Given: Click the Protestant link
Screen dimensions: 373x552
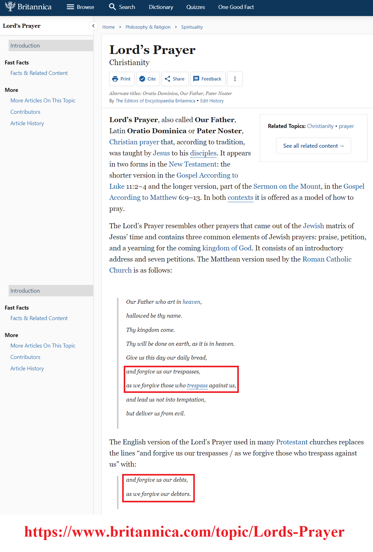Looking at the screenshot, I should click(292, 442).
